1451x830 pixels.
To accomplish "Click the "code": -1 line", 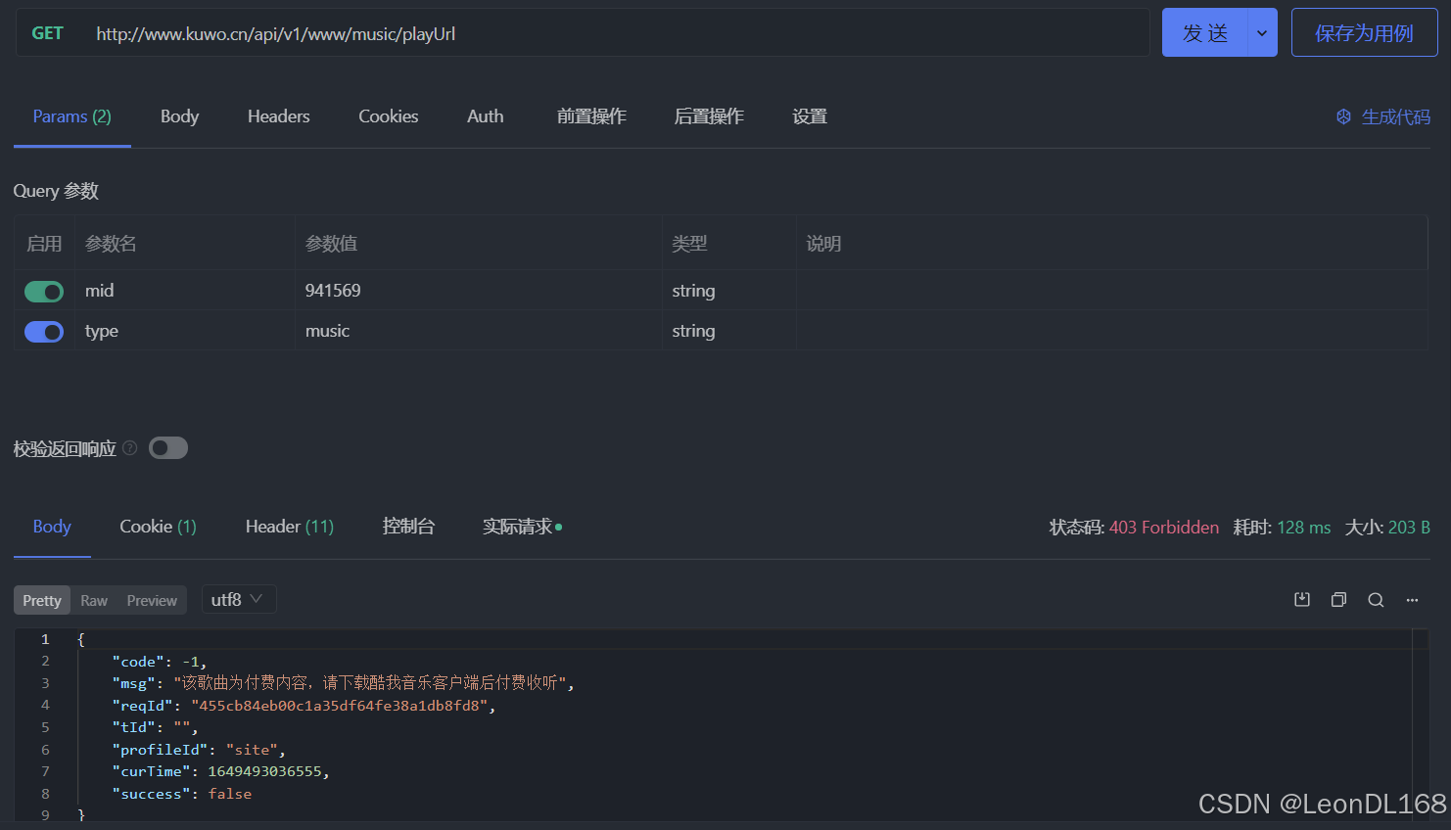I will [160, 662].
